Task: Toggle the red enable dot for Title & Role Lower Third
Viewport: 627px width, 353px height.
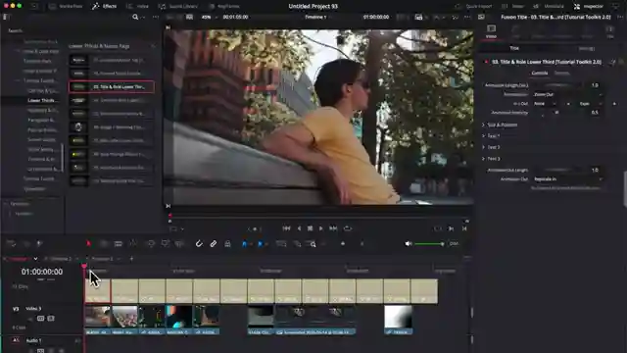Action: tap(486, 62)
